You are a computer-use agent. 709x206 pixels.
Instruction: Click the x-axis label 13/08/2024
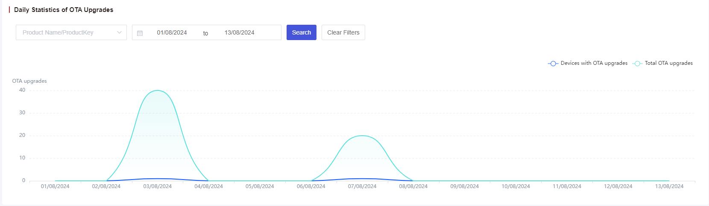coord(669,186)
